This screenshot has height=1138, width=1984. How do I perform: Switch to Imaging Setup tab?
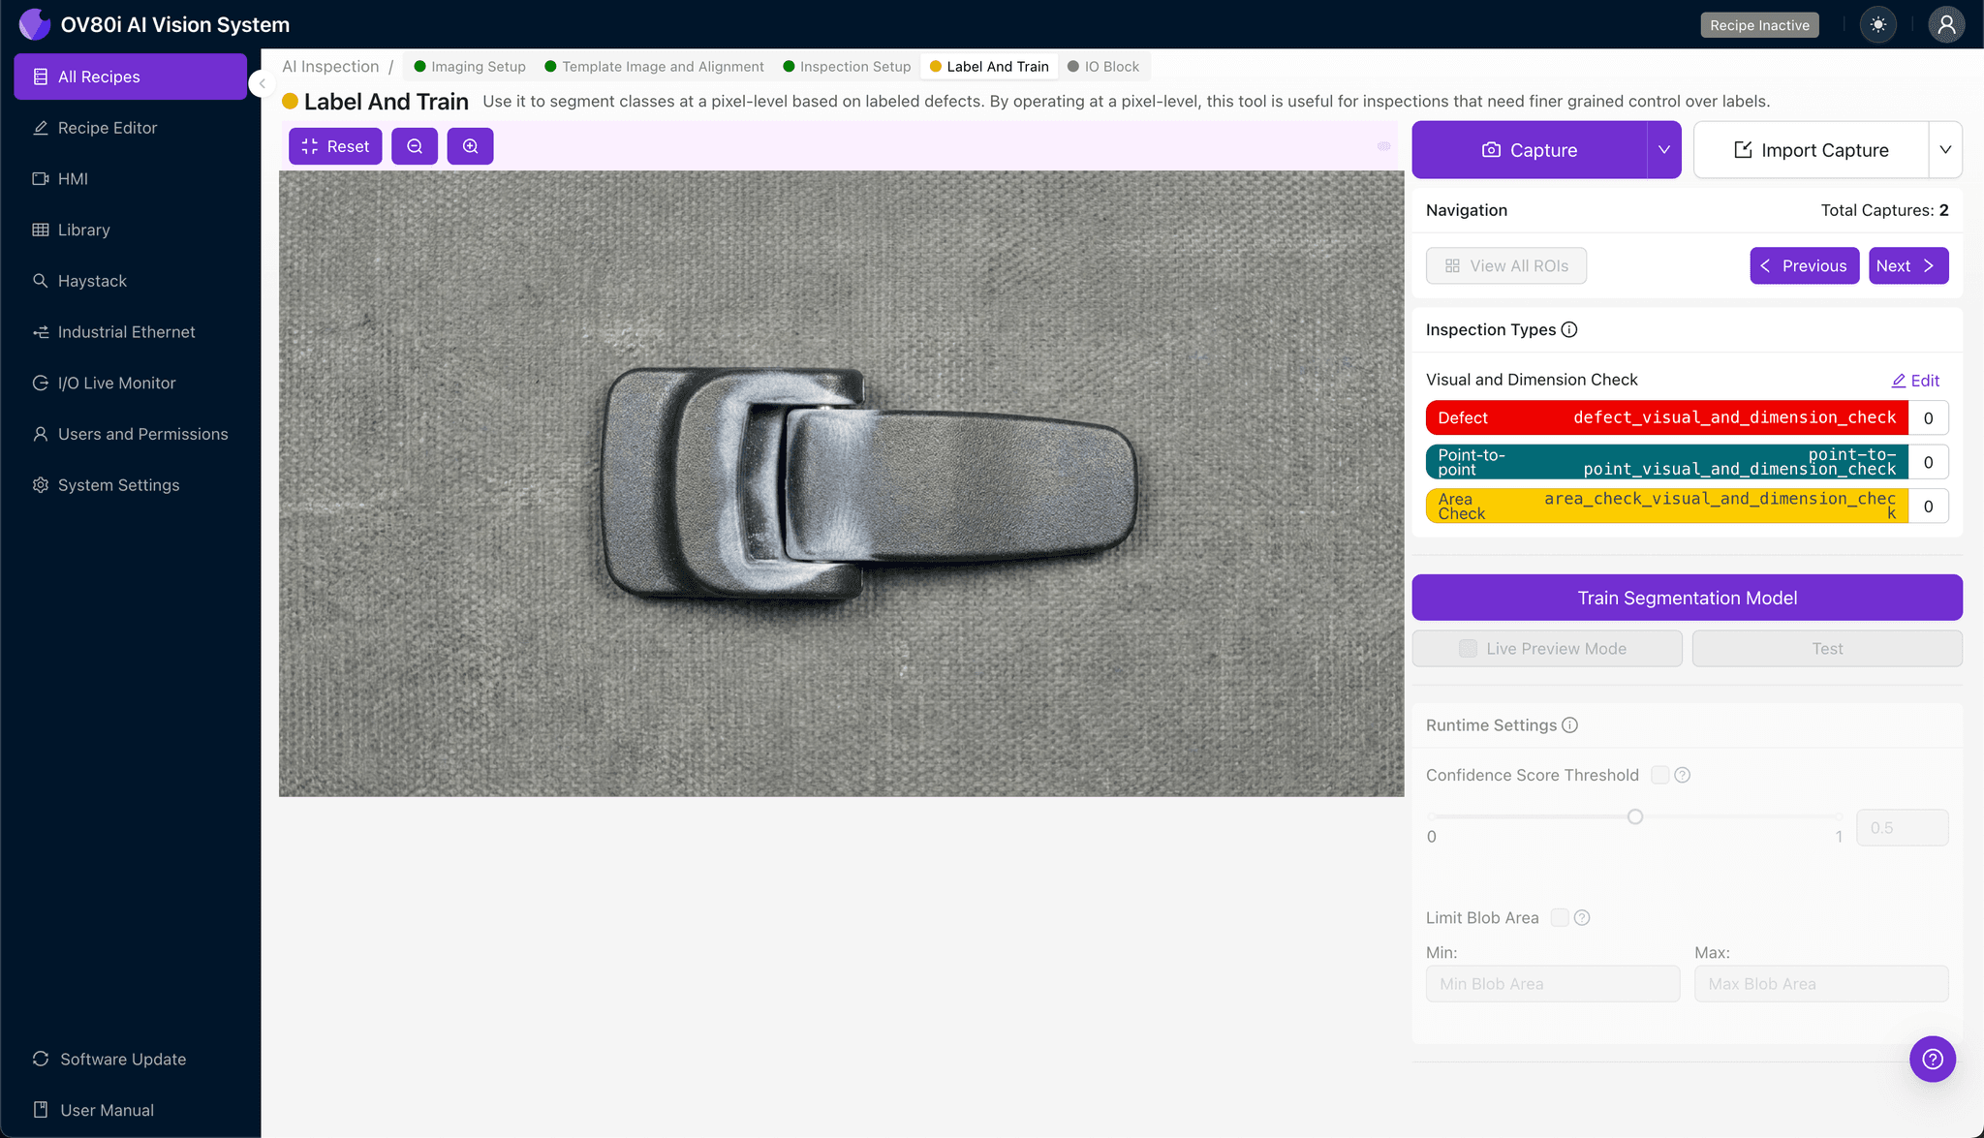470,66
